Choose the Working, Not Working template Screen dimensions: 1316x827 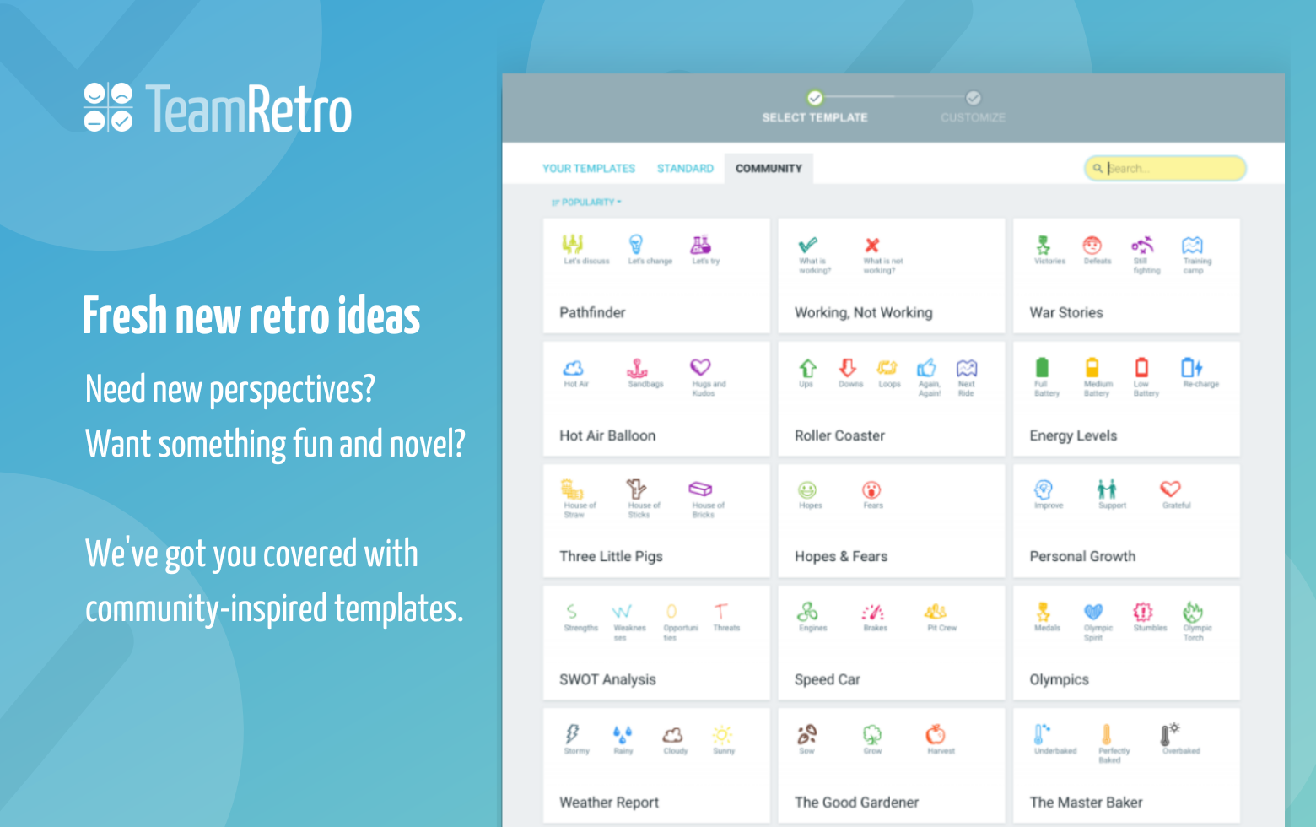892,276
